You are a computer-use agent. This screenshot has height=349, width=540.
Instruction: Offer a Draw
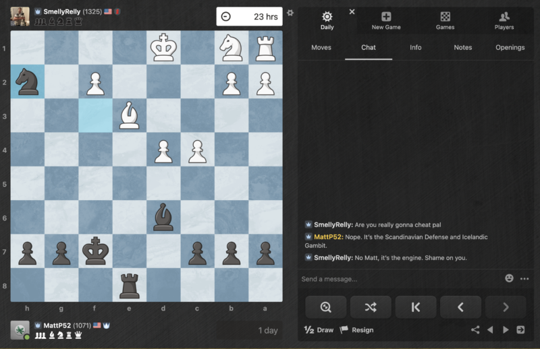(x=319, y=329)
